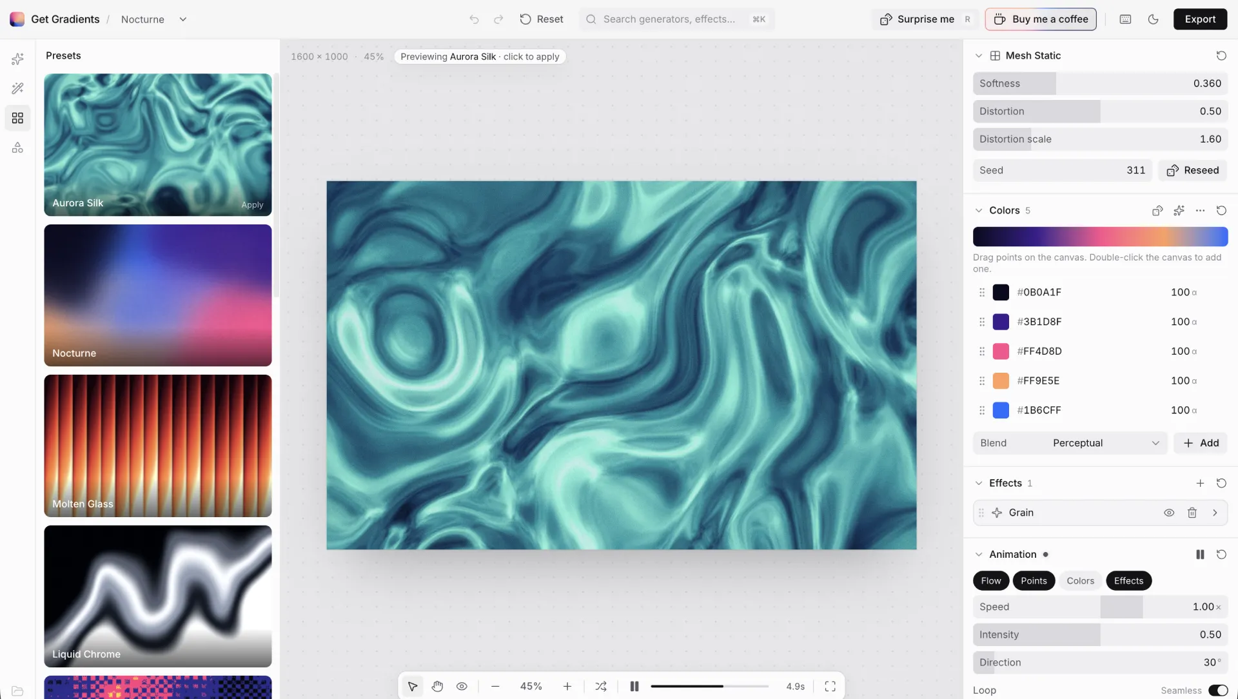Reset the Animation section

pos(1221,555)
